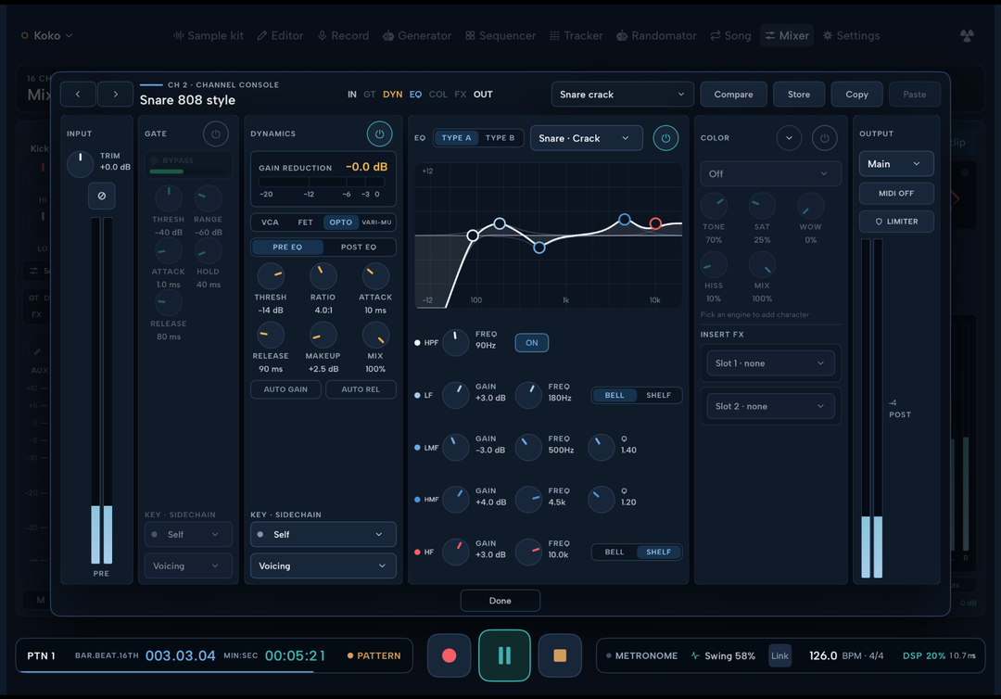Click the Dynamics Makeup knob
This screenshot has height=699, width=1001.
click(323, 336)
